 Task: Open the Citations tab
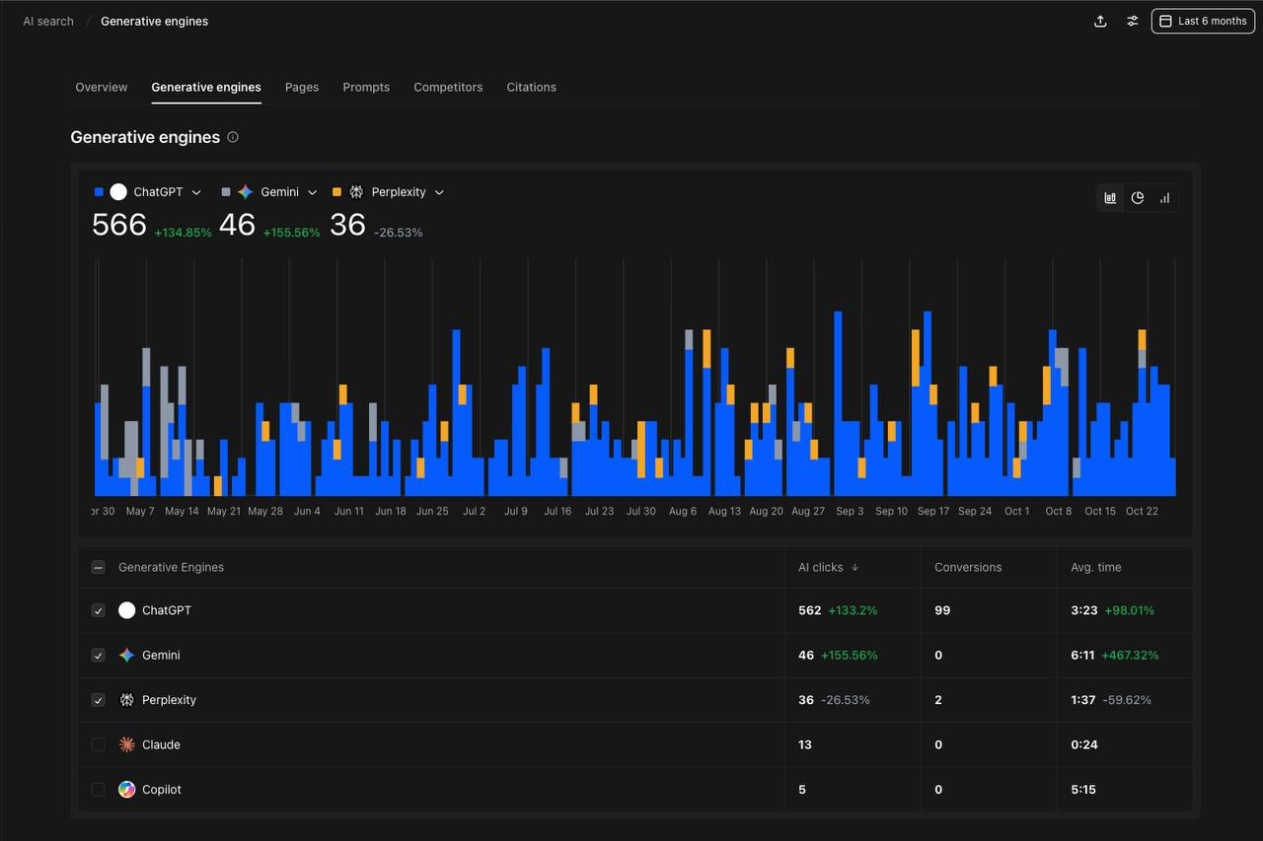click(531, 87)
